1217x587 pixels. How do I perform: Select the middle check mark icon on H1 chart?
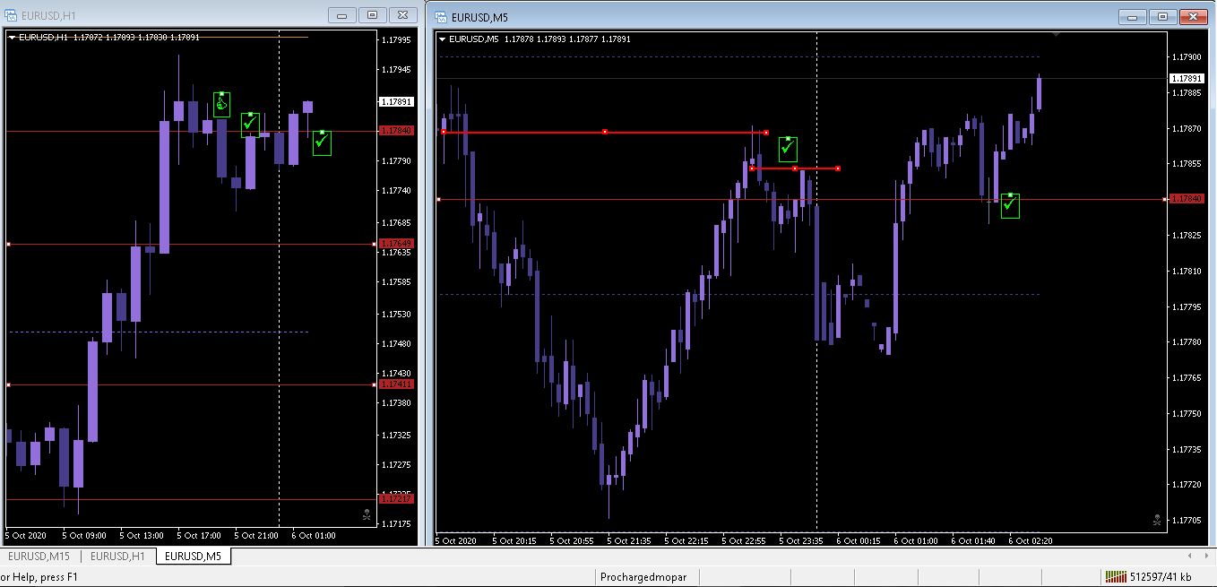(x=250, y=125)
